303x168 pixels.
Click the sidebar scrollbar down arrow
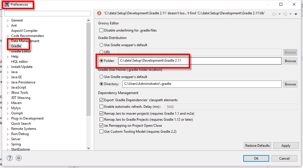pos(88,148)
